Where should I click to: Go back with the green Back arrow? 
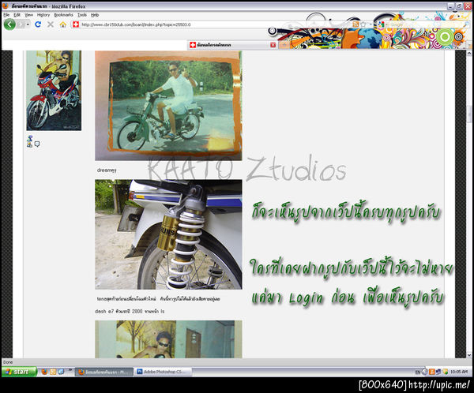(9, 24)
